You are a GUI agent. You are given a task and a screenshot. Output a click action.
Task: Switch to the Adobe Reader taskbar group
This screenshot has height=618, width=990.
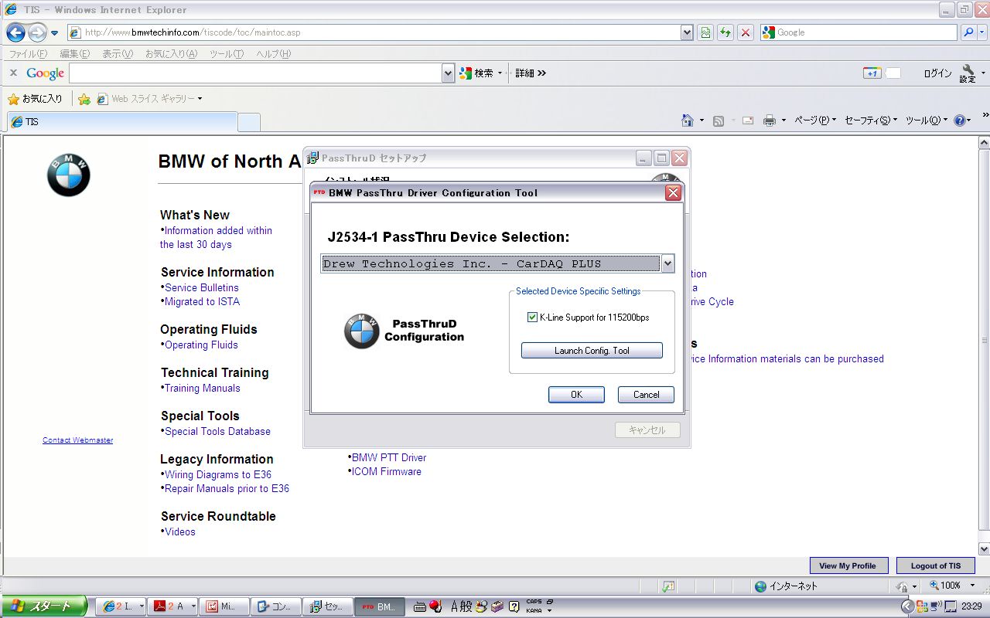click(x=174, y=606)
